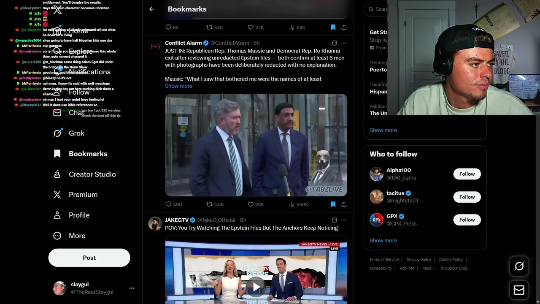Screen dimensions: 540x304
Task: Share the Conflict Alarm post
Action: (344, 204)
